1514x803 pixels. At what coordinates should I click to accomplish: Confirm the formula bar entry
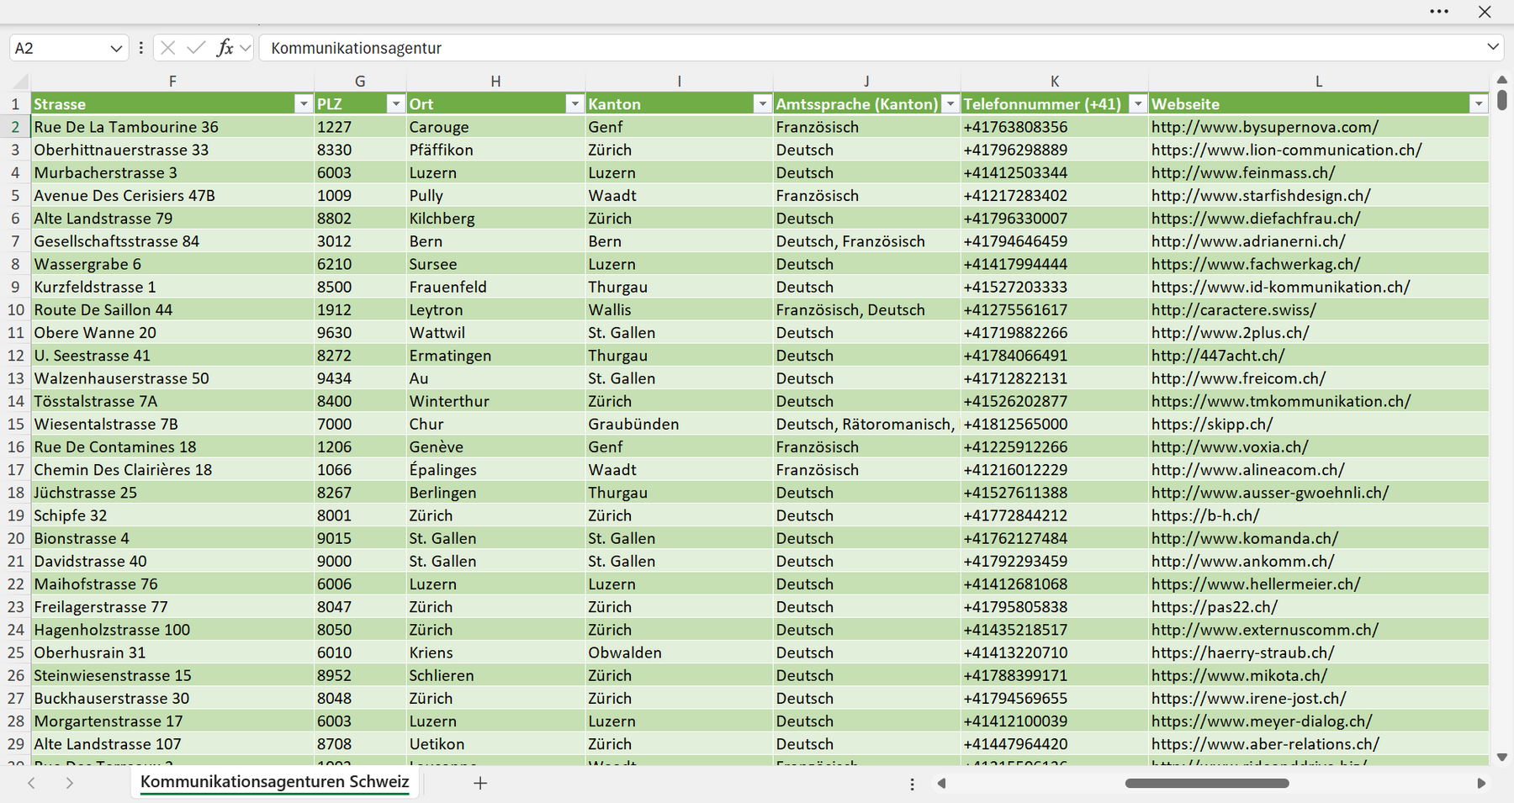pyautogui.click(x=196, y=48)
